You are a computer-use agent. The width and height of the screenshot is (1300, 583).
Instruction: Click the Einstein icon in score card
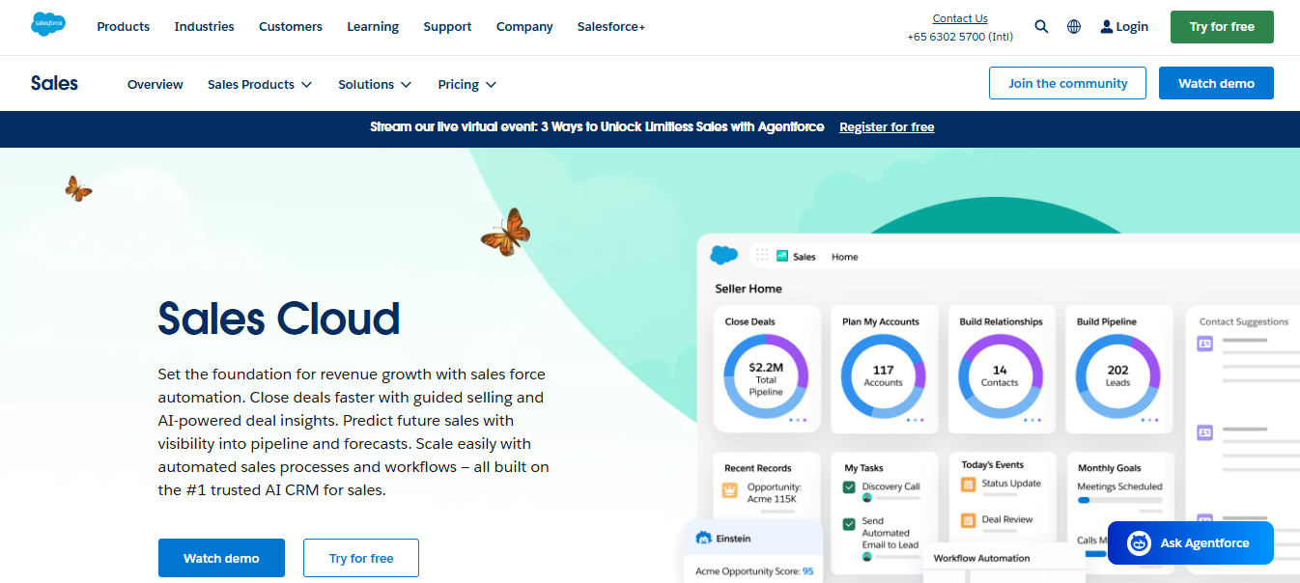pyautogui.click(x=703, y=538)
